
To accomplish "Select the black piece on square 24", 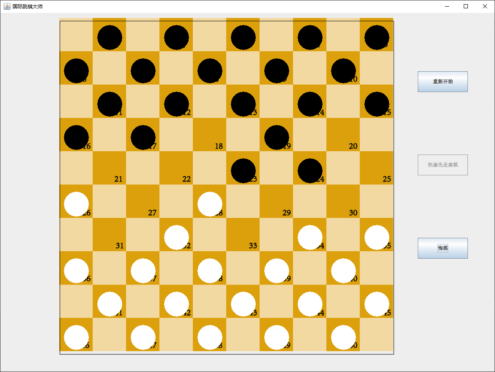I will click(x=310, y=171).
